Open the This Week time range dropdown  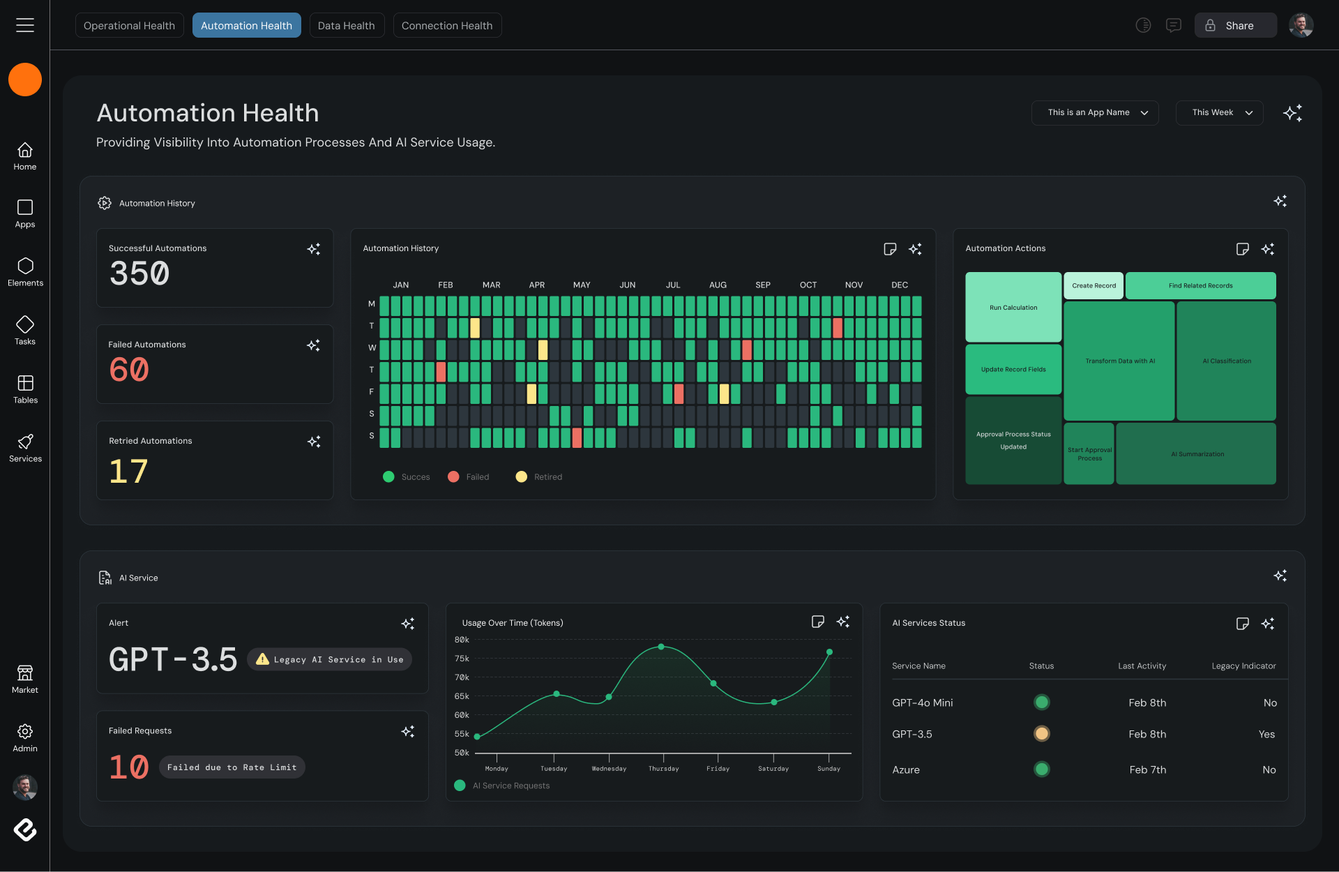[1219, 113]
